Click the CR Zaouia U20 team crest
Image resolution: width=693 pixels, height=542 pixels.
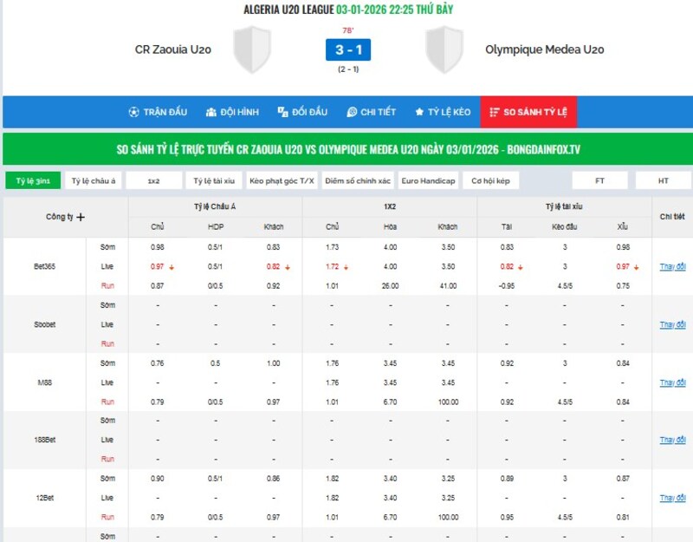[x=253, y=49]
